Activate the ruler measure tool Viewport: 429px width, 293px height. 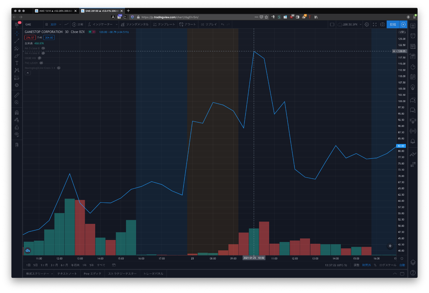(17, 95)
